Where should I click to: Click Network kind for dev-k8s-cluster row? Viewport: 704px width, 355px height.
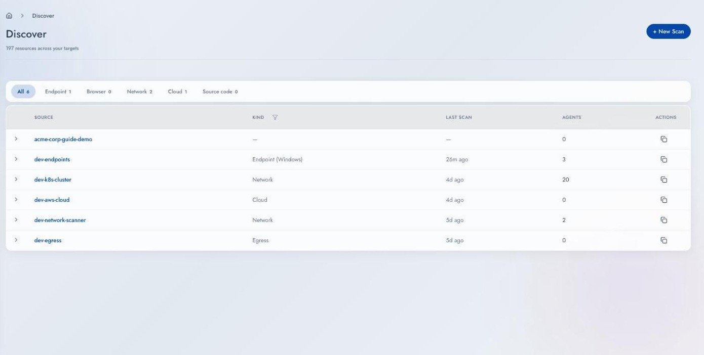(262, 180)
